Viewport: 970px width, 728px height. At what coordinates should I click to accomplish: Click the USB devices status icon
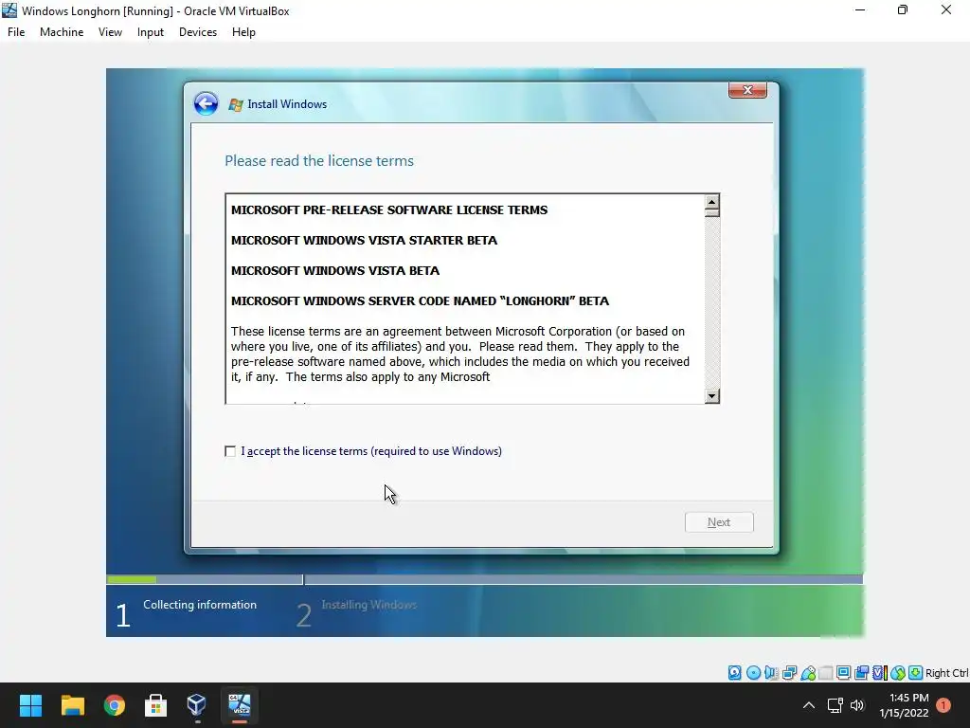click(807, 673)
